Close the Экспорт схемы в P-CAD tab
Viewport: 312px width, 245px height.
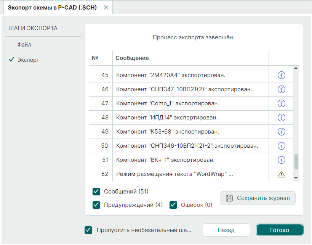coord(106,8)
